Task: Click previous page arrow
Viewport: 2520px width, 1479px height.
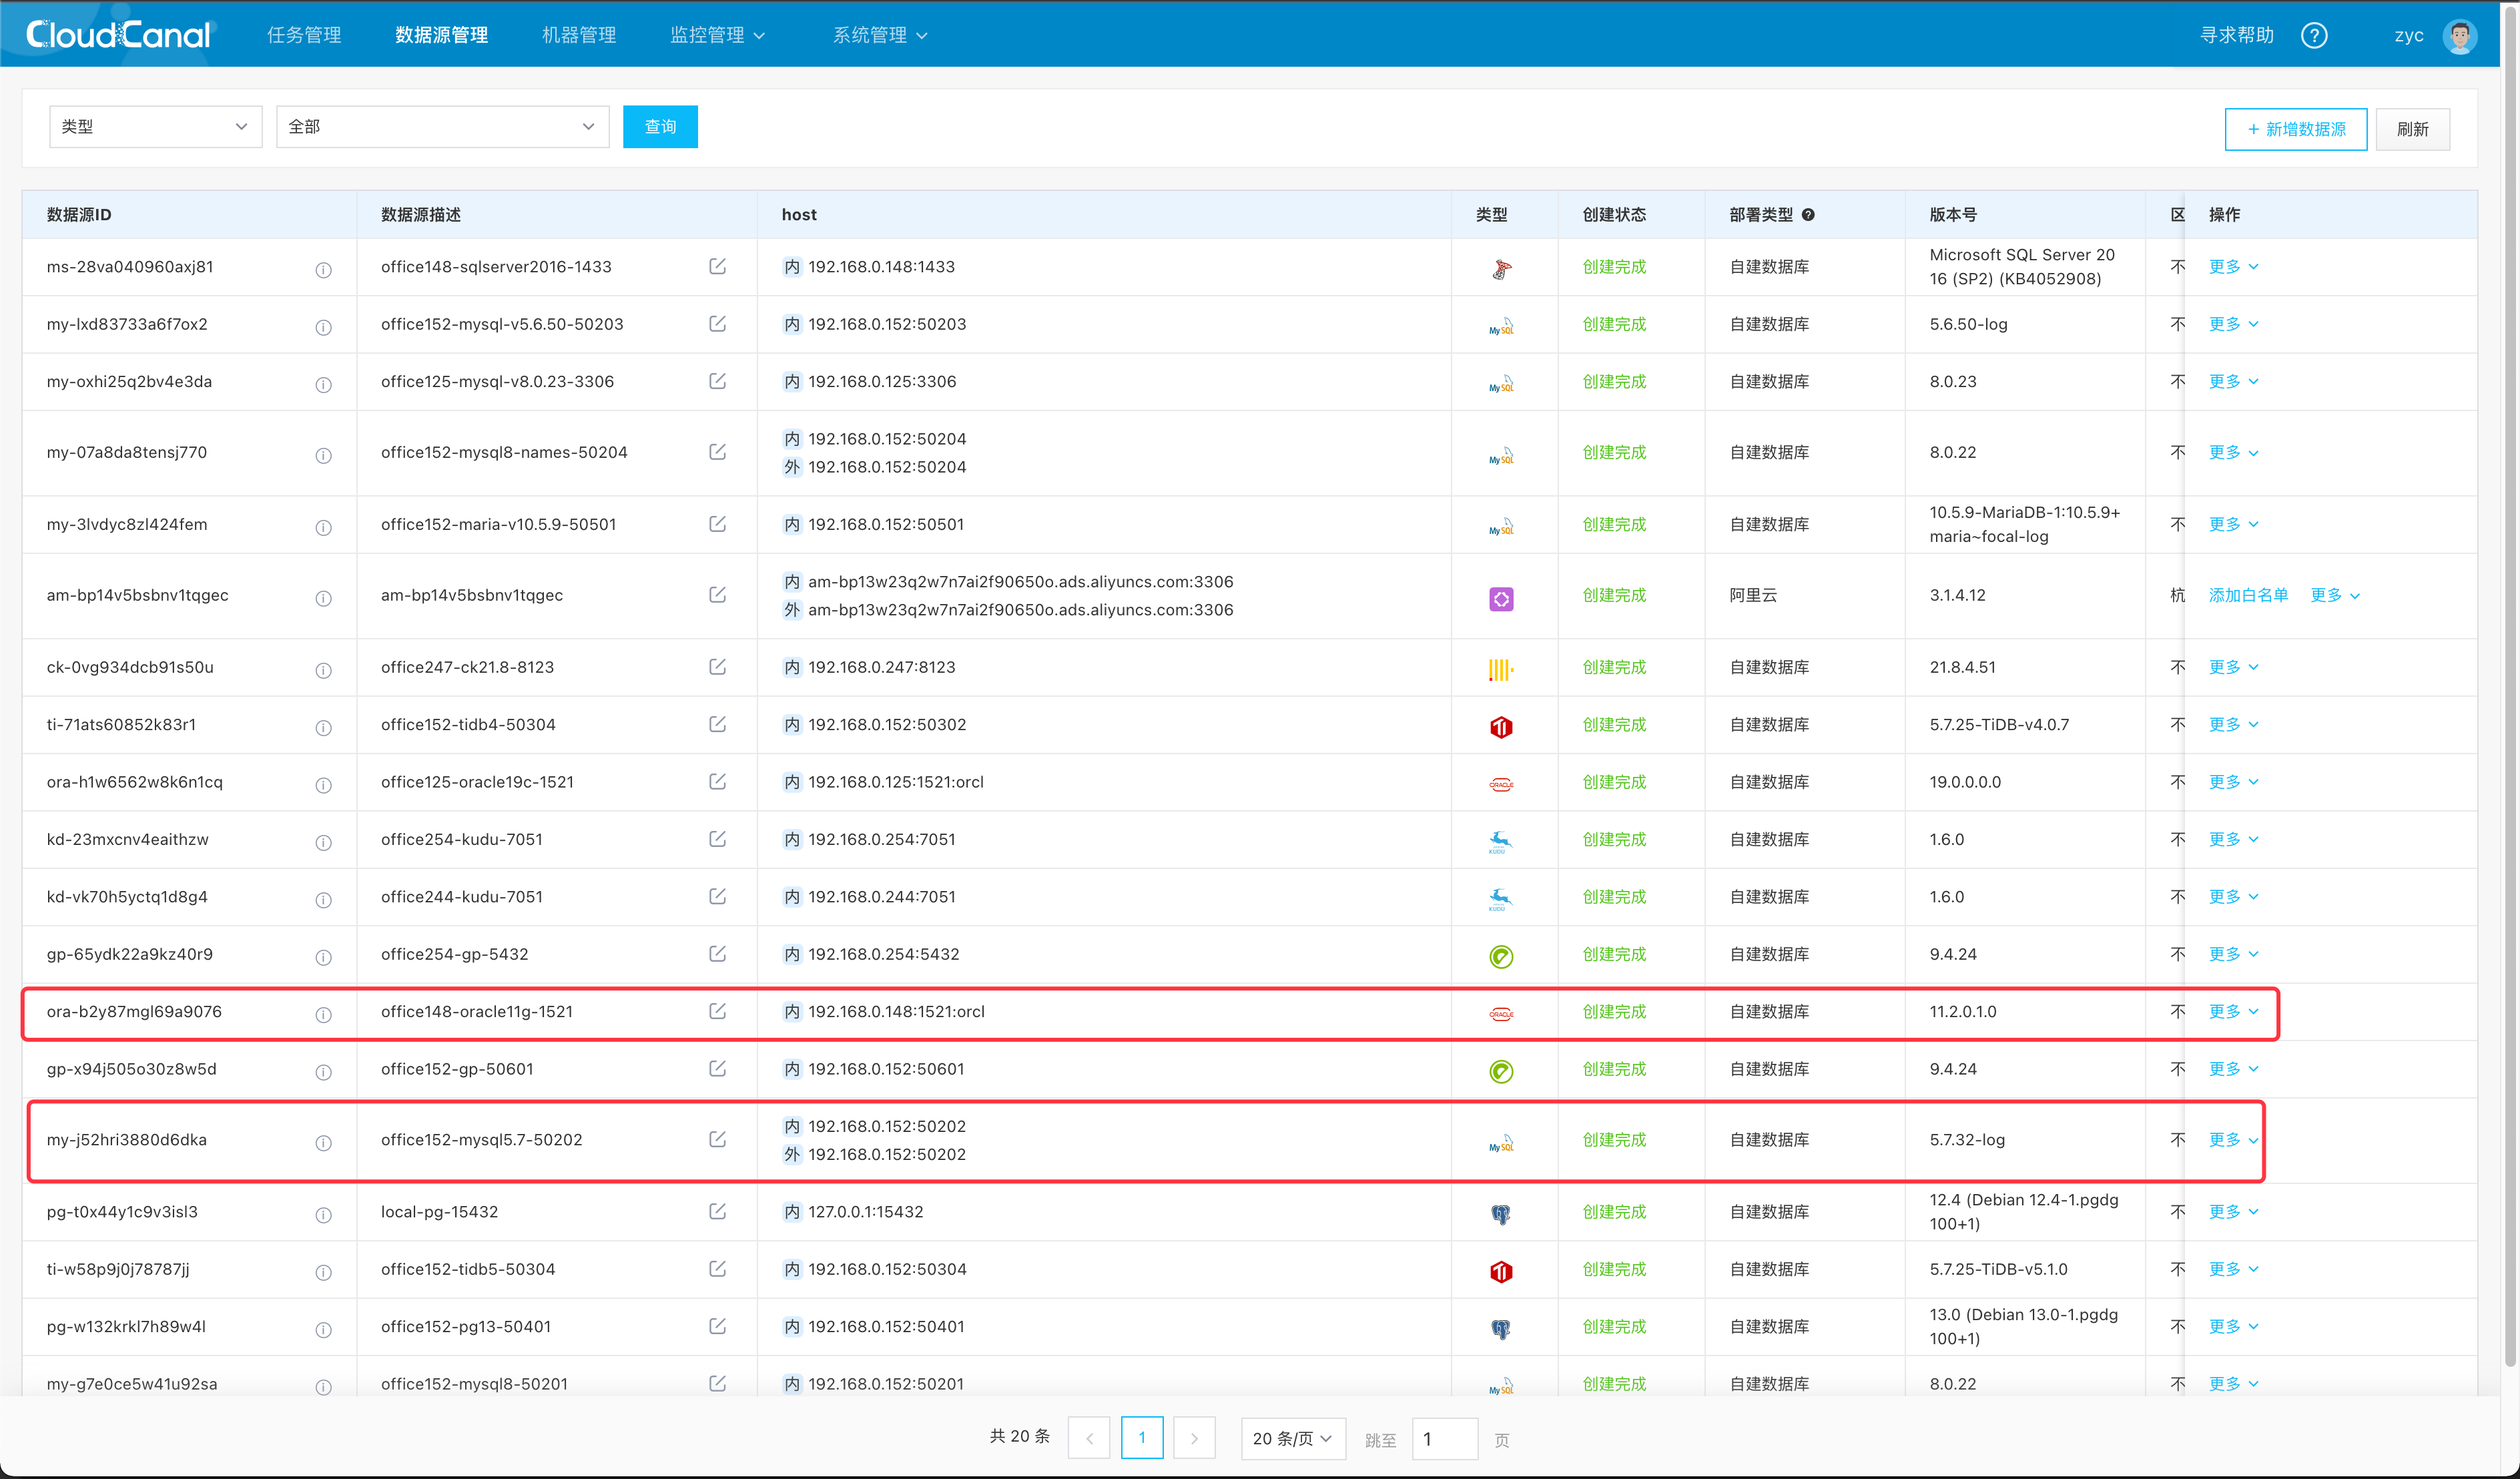Action: [1089, 1438]
